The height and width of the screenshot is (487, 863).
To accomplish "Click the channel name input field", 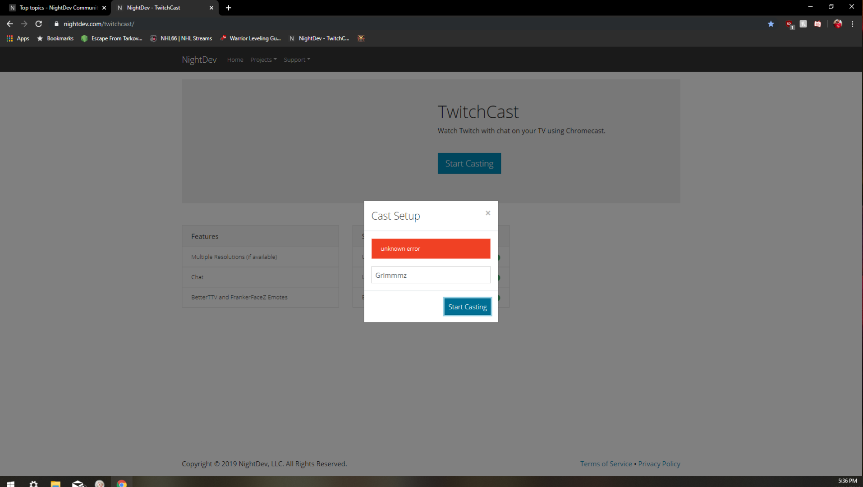I will pyautogui.click(x=431, y=275).
